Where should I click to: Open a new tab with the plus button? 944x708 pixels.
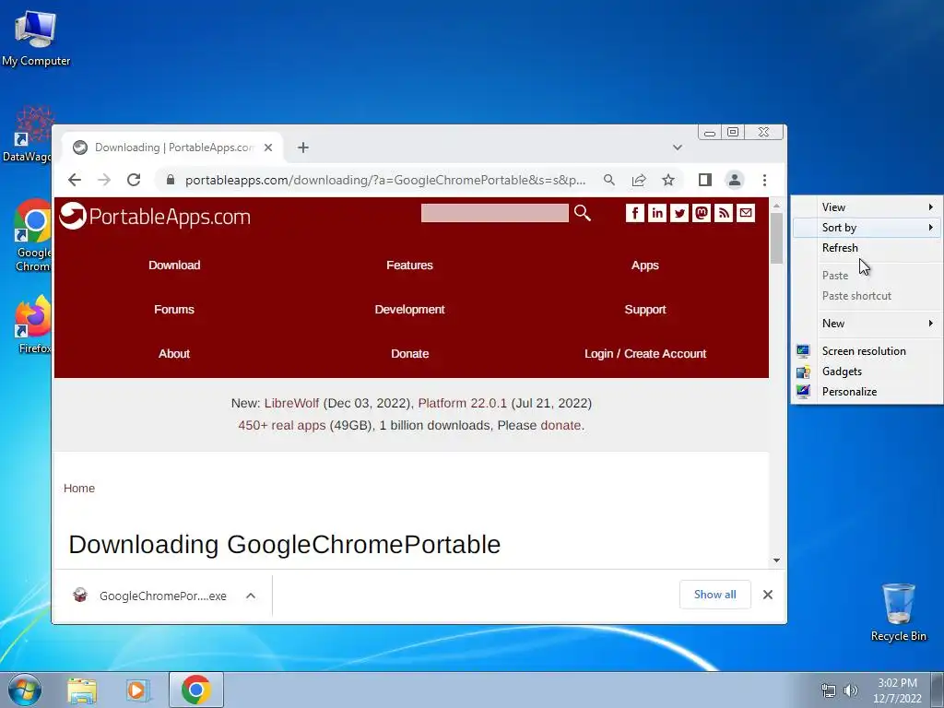tap(302, 147)
